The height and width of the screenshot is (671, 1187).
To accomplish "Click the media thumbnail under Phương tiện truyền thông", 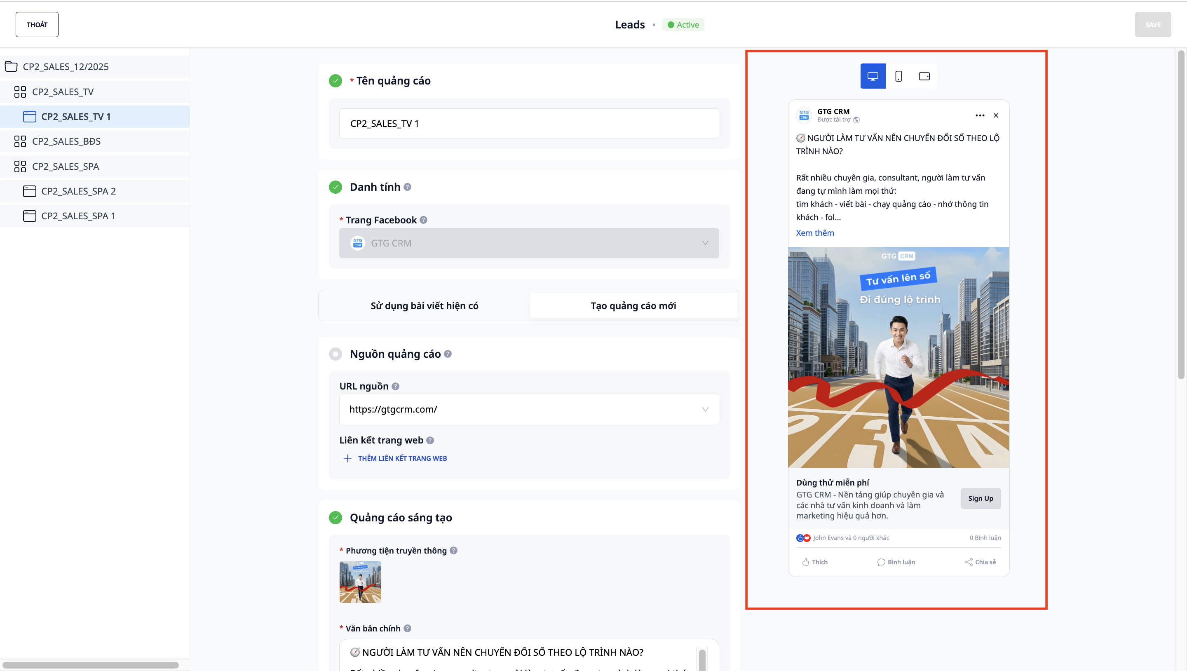I will (360, 582).
